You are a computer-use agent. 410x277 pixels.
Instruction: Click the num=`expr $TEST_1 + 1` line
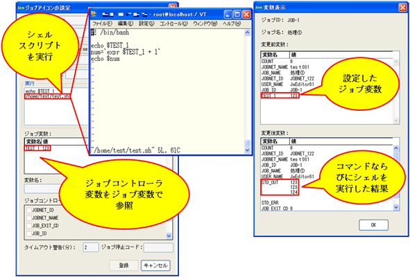126,52
